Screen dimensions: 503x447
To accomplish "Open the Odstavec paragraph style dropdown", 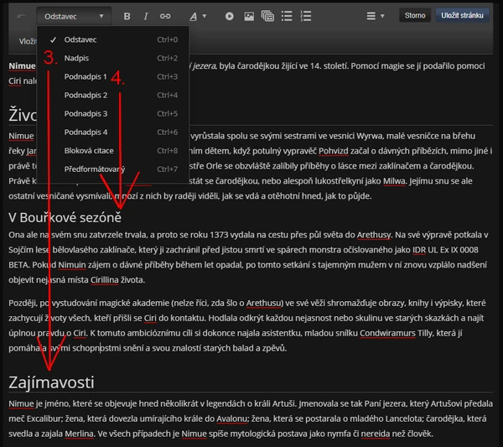I will coord(75,16).
